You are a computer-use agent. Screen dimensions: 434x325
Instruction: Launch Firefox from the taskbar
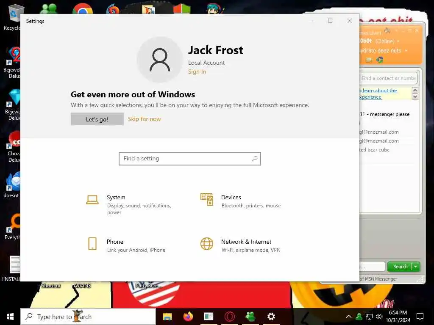[188, 317]
